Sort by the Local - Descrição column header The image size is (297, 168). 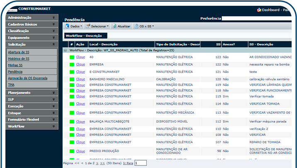pyautogui.click(x=104, y=44)
